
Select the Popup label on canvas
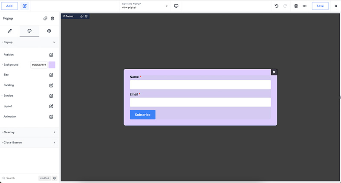point(69,16)
